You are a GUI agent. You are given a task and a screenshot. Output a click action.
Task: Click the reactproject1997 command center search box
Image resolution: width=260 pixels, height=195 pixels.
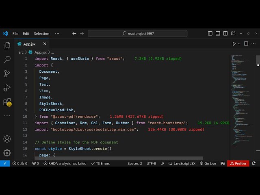(x=138, y=34)
